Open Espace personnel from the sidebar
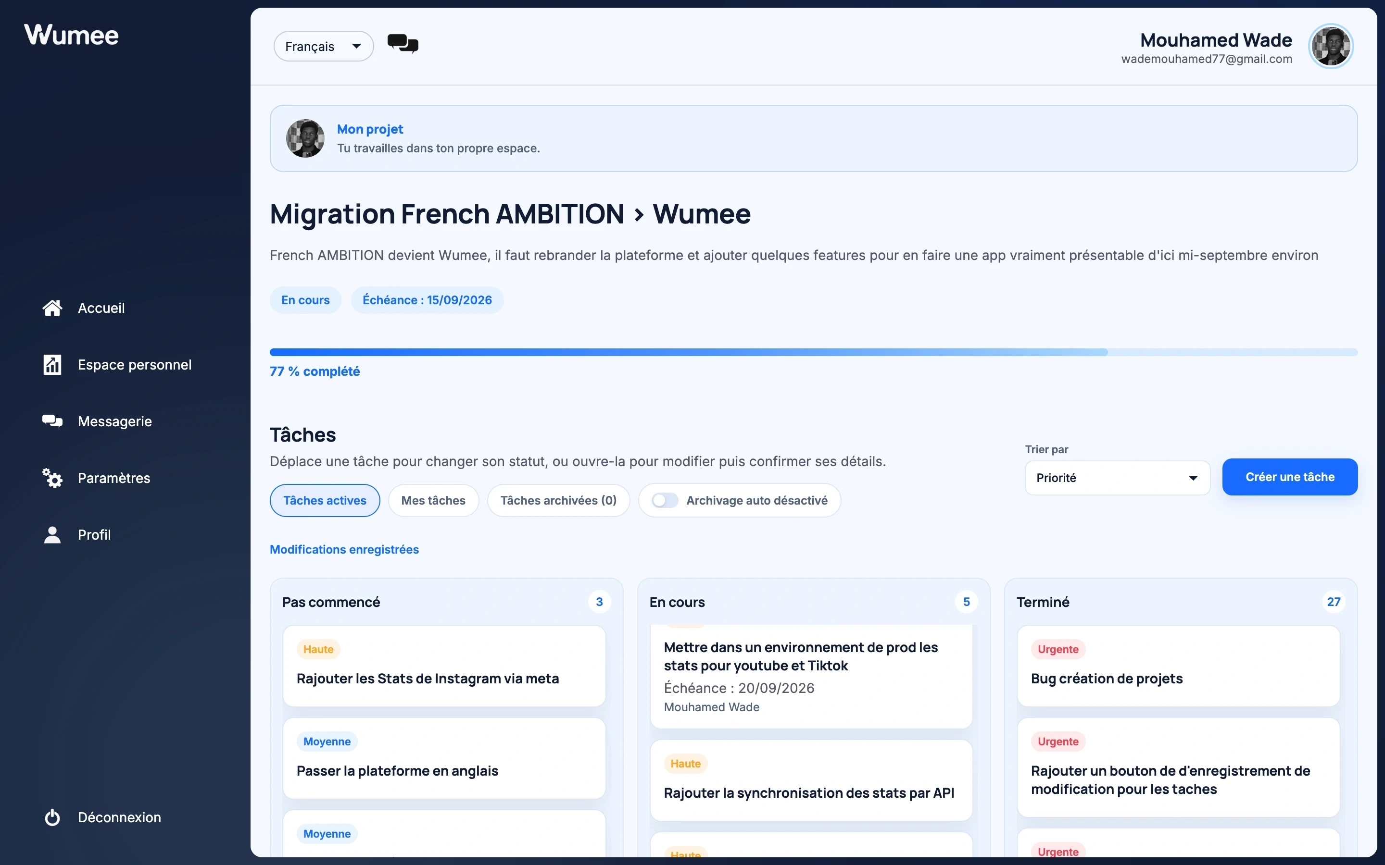Viewport: 1385px width, 865px height. point(135,364)
